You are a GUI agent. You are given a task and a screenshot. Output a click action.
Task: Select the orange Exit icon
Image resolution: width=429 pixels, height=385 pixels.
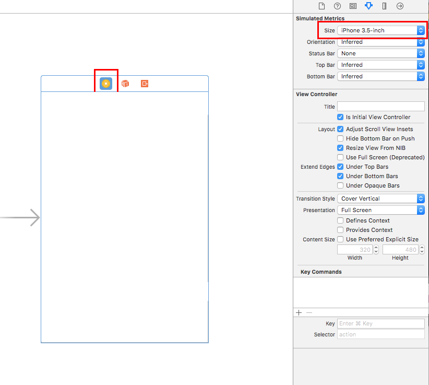pyautogui.click(x=145, y=84)
